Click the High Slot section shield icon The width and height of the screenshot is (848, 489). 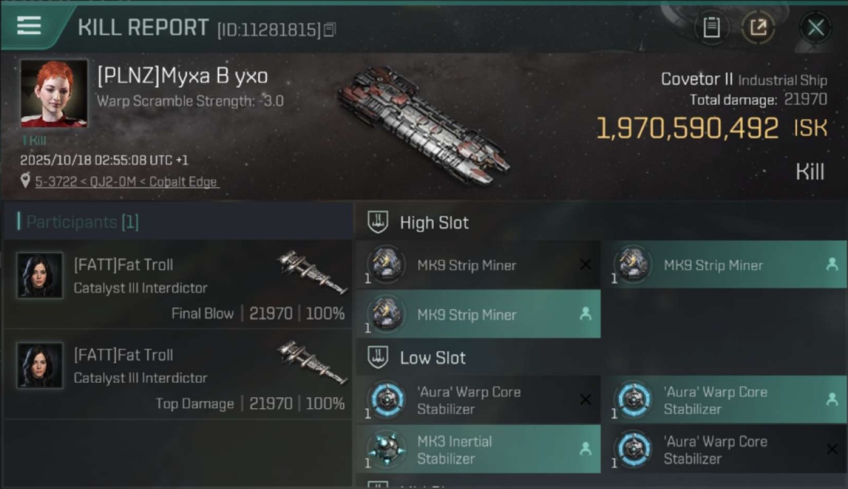click(378, 222)
